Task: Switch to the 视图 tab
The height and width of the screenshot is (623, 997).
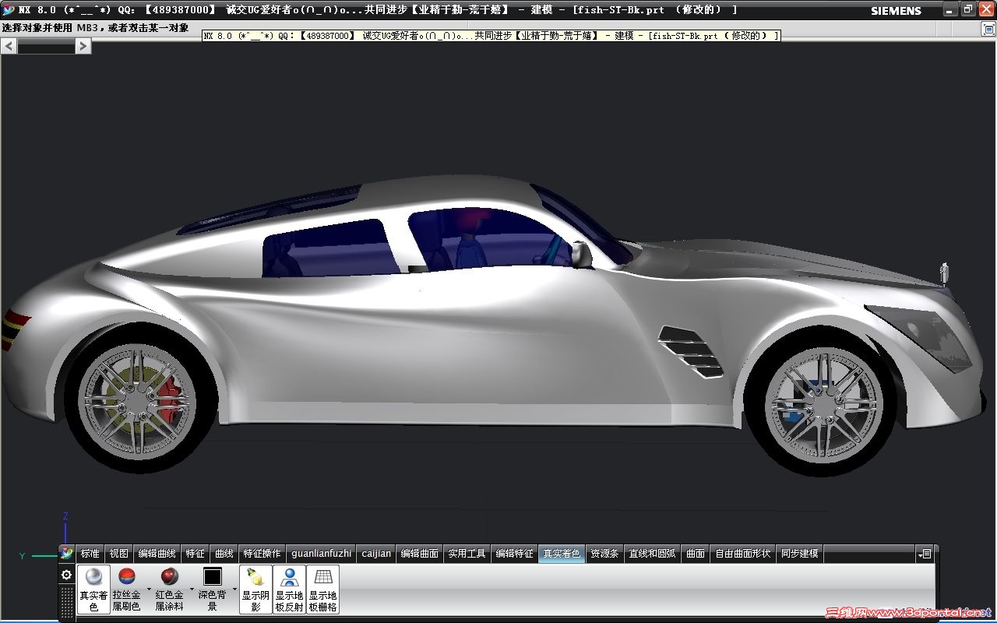Action: (118, 554)
